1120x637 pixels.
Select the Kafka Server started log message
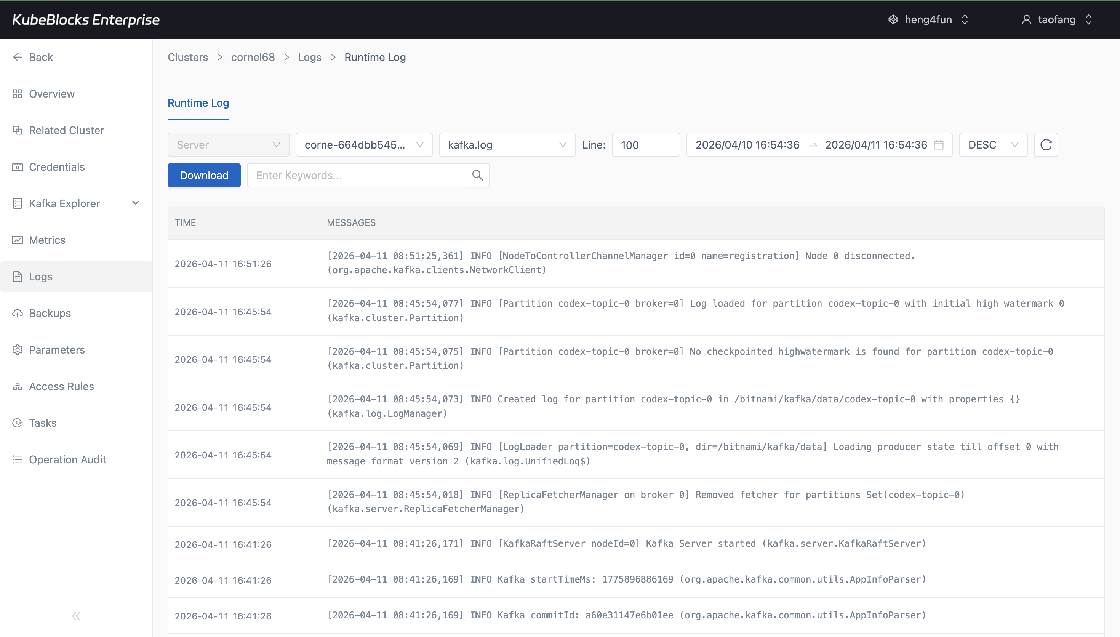[627, 543]
